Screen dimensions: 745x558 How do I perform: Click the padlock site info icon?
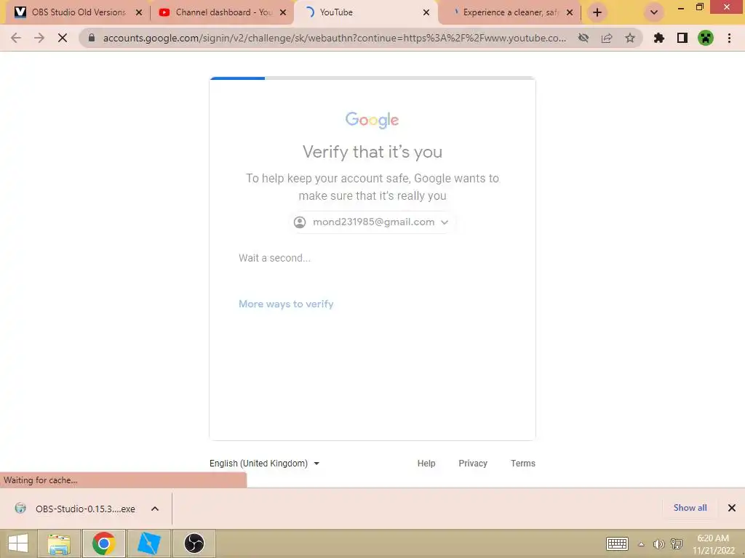click(x=92, y=38)
